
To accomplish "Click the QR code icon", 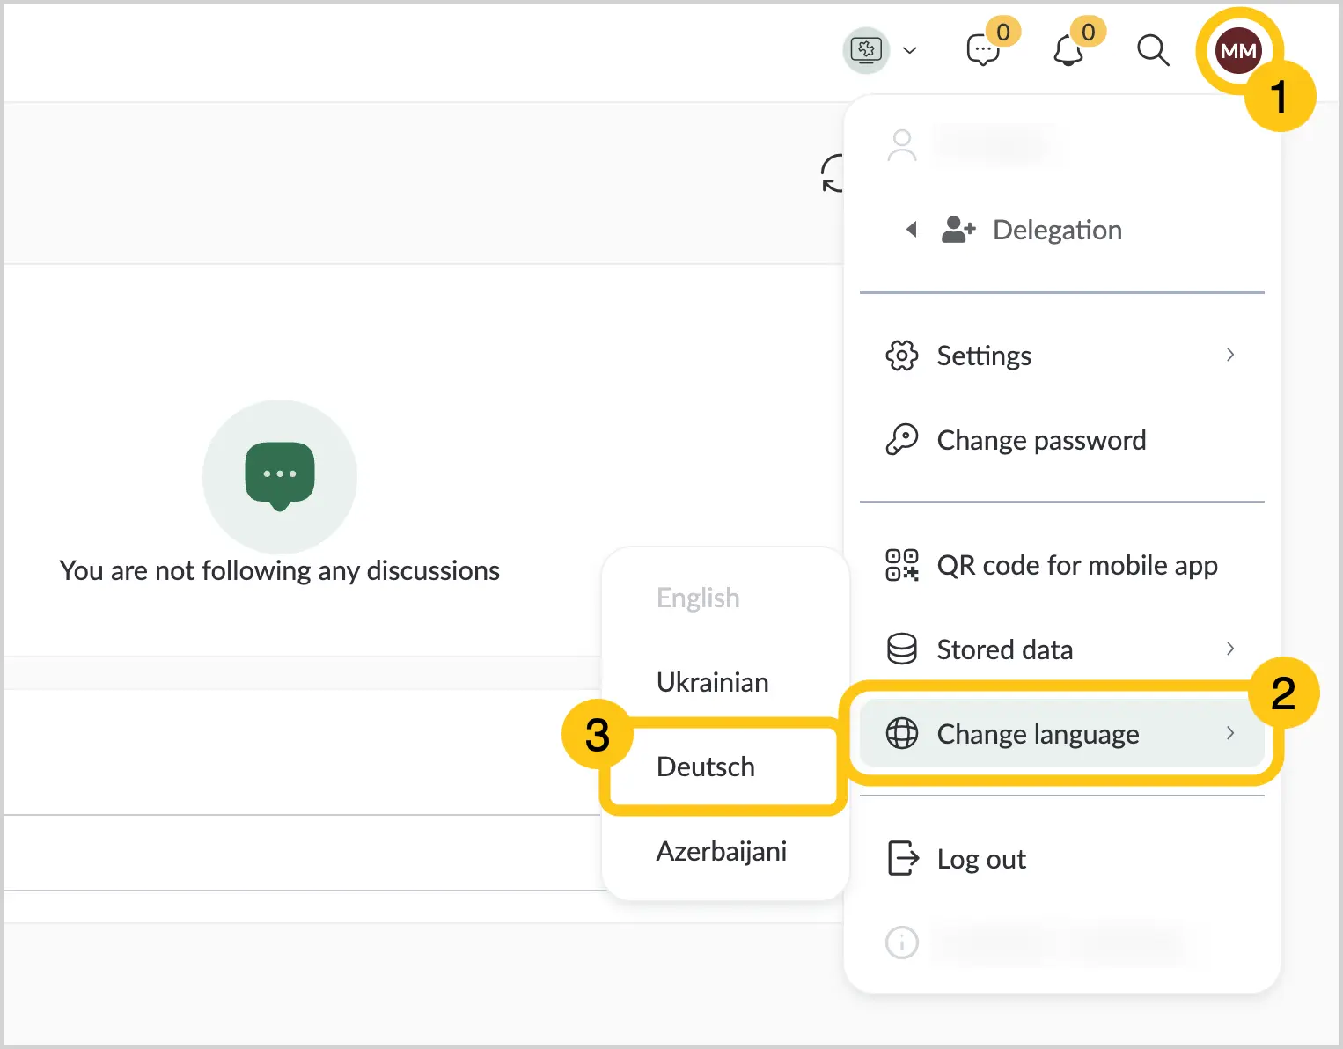I will 902,565.
